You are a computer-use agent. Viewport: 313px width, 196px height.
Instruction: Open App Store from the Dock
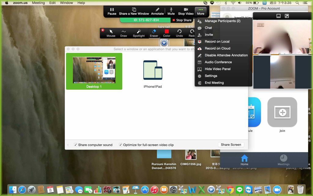[x=145, y=190]
